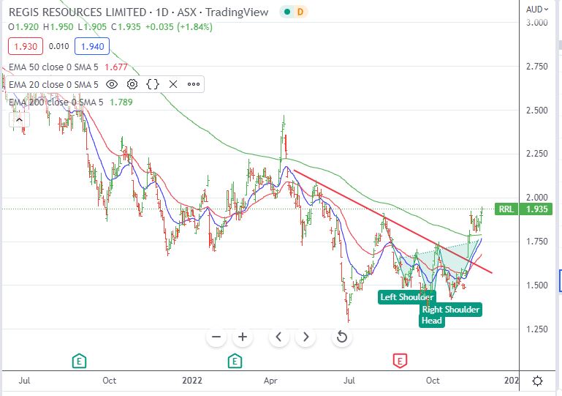Click the 1.935 current price tag
562x396 pixels.
pyautogui.click(x=537, y=209)
